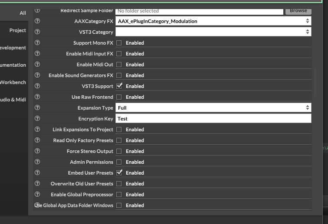
Task: Enable Read Only Factory Presets
Action: 119,140
